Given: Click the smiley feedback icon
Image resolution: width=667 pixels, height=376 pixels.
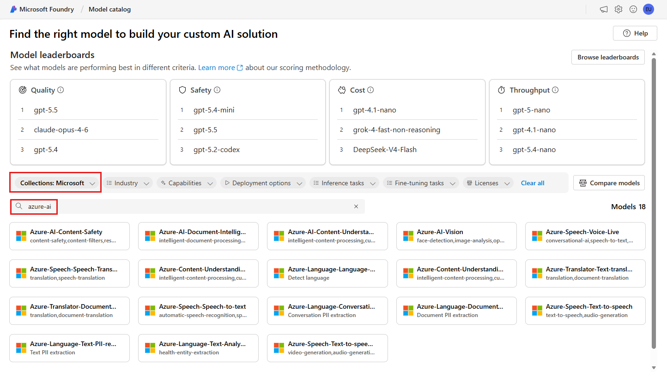Looking at the screenshot, I should coord(633,9).
